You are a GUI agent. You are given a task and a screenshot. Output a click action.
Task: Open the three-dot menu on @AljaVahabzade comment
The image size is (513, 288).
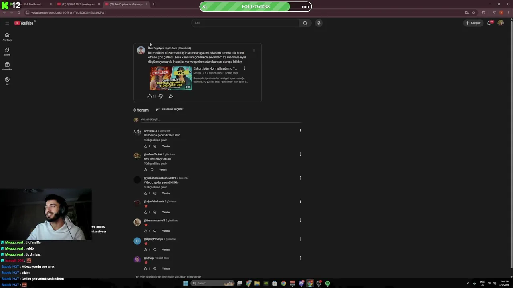point(300,202)
